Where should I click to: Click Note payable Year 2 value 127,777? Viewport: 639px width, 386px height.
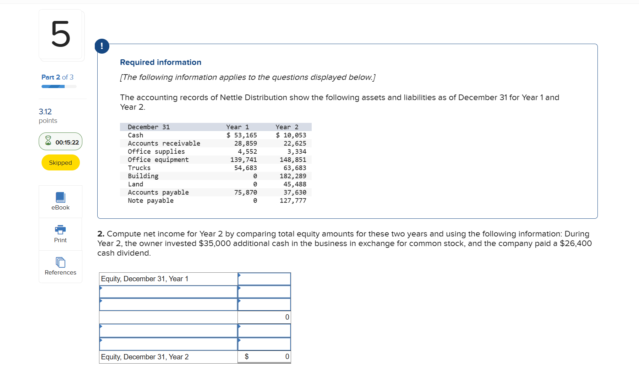click(293, 201)
